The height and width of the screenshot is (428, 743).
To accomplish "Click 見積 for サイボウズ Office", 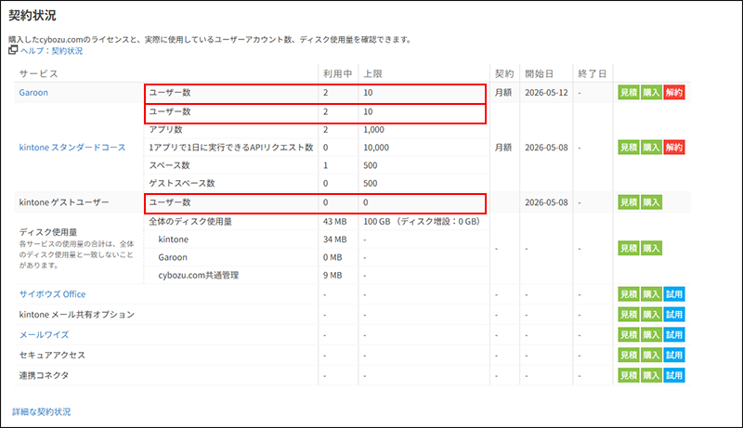I will pos(629,294).
